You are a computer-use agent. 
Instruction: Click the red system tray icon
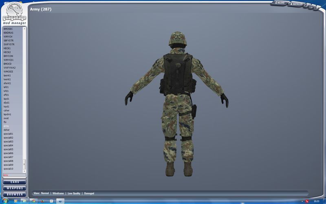(x=307, y=201)
